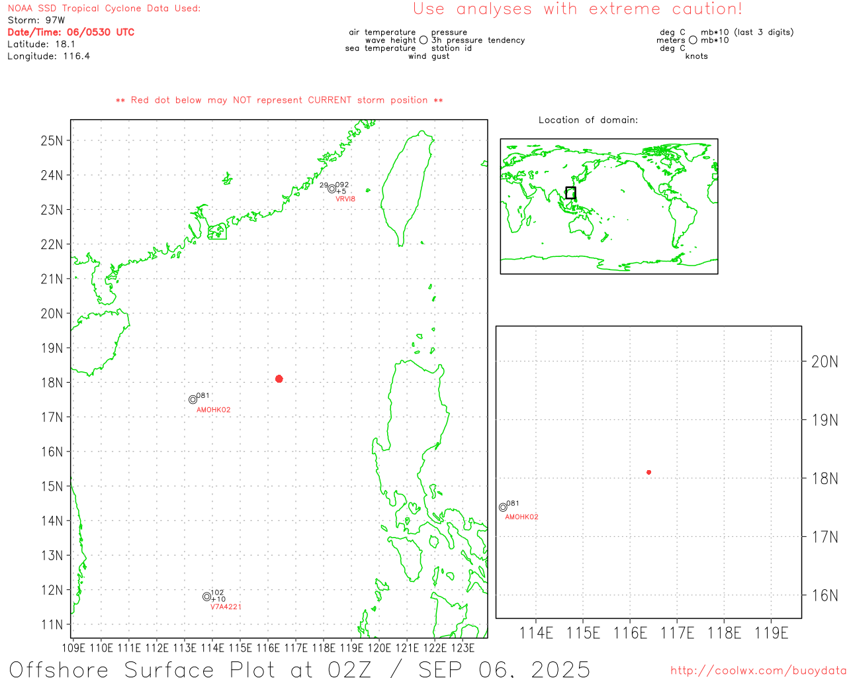Click the black domain box on world map

pyautogui.click(x=570, y=193)
